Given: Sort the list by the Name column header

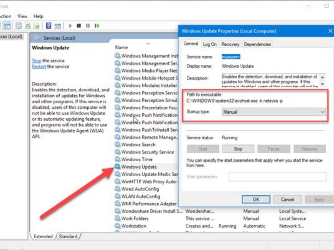Looking at the screenshot, I should point(122,47).
